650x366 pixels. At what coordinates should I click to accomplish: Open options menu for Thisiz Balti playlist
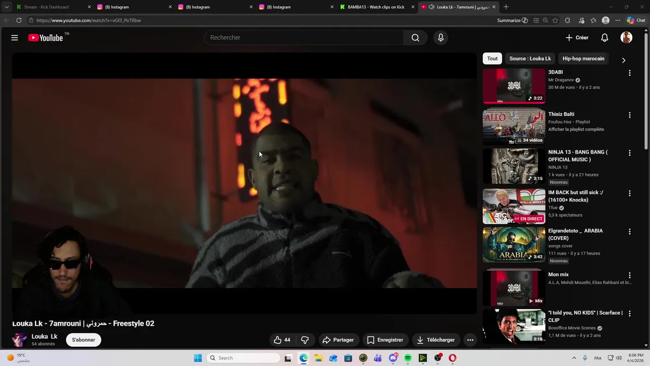(x=630, y=115)
